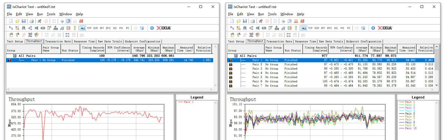Click the Open folder icon in right window
The width and height of the screenshot is (445, 140).
click(238, 21)
